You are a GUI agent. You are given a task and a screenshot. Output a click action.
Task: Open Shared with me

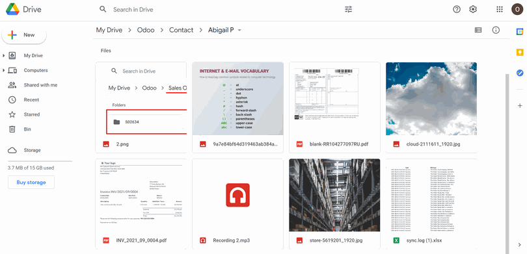pyautogui.click(x=41, y=85)
